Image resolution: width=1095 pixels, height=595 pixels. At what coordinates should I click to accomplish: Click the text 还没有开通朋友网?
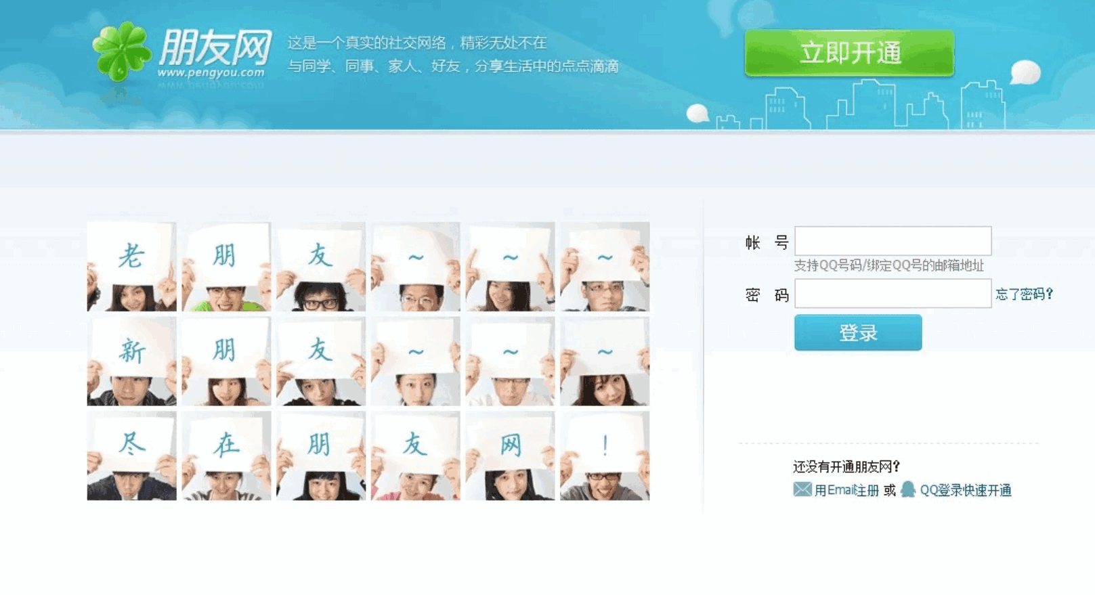(846, 466)
